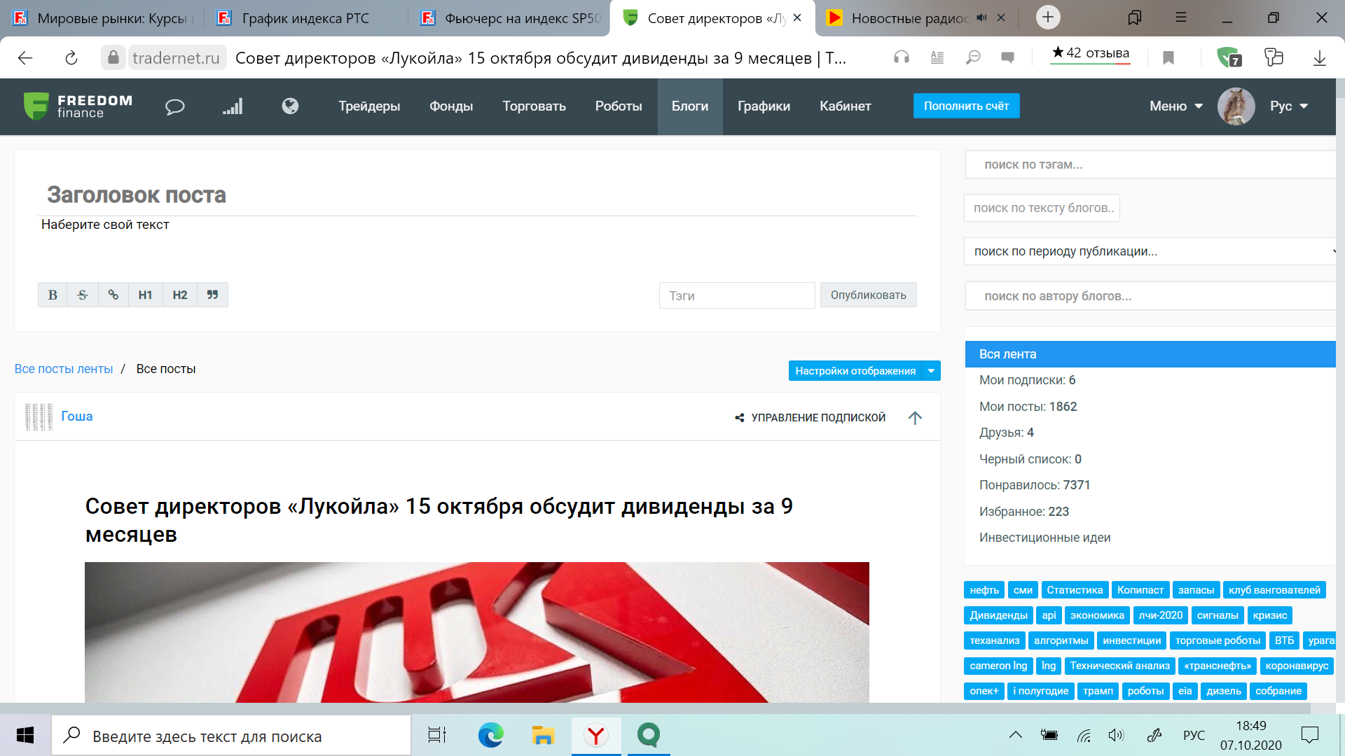Screen dimensions: 1345x756
Task: Apply strikethrough formatting in post editor
Action: coord(83,295)
